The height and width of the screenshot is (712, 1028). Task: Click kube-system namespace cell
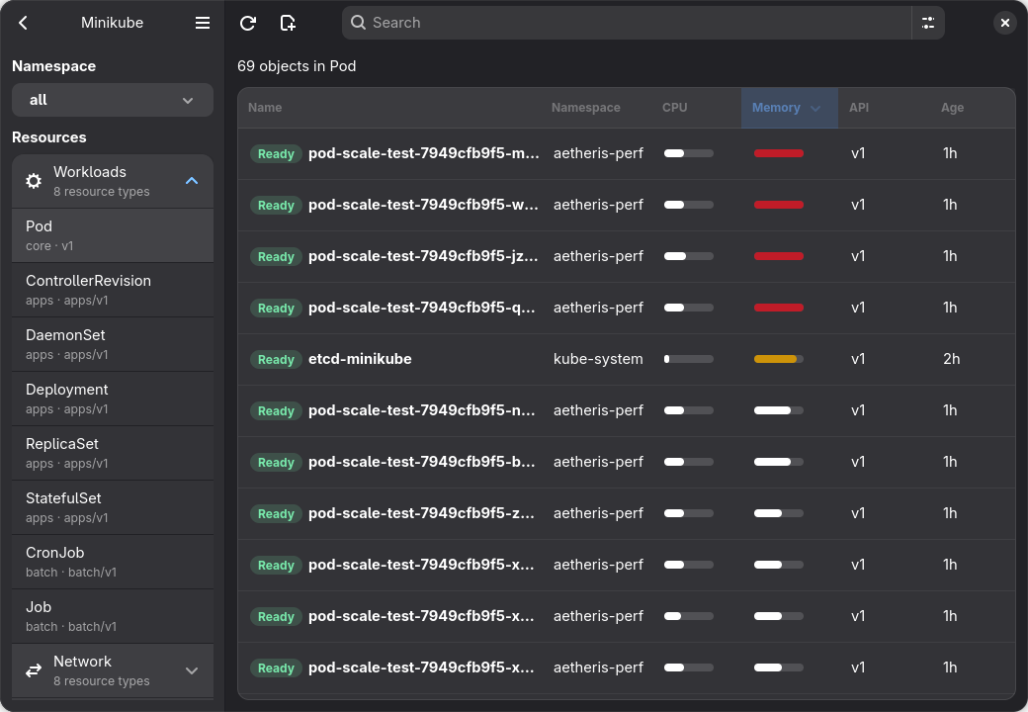[x=598, y=359]
